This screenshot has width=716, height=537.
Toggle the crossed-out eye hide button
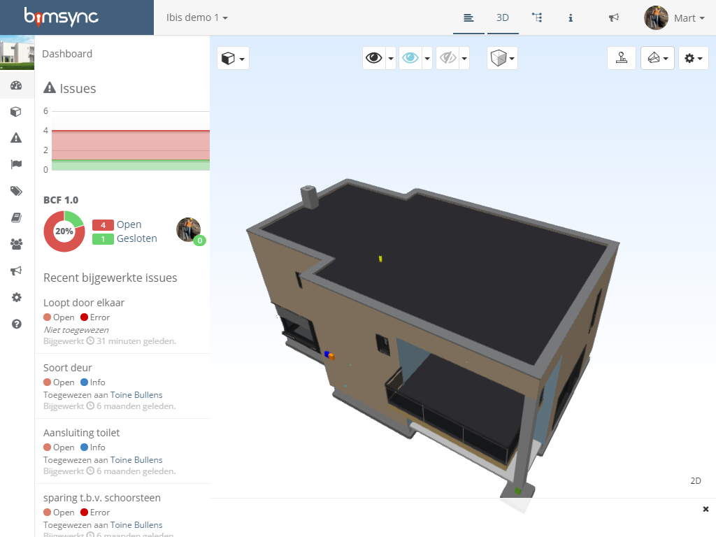tap(447, 58)
